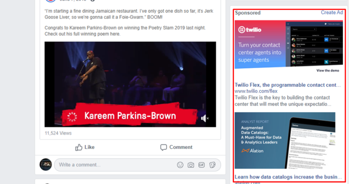The image size is (349, 184).
Task: Open the Augmented Data Catalogs ad image
Action: pos(285,140)
